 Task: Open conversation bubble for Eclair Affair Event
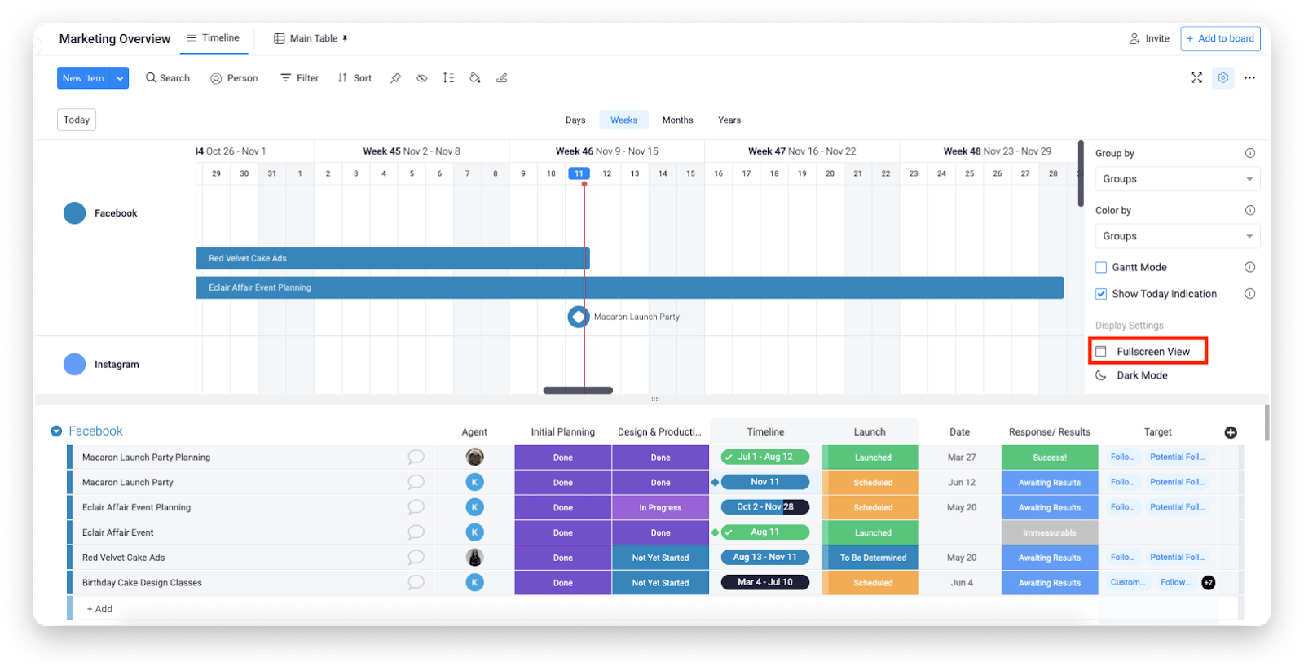coord(416,532)
